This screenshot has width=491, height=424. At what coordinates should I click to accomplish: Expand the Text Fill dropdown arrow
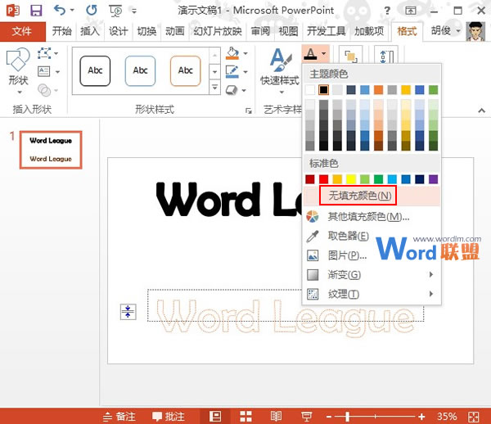[x=323, y=53]
